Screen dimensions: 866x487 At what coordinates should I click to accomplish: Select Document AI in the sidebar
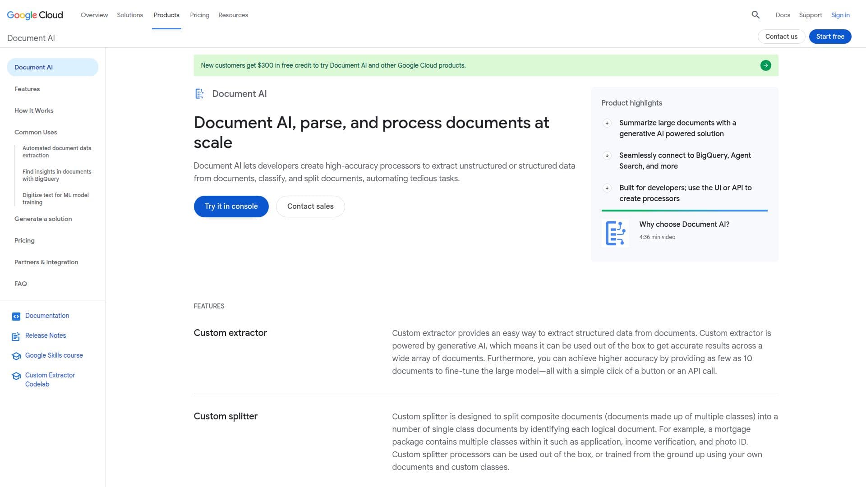[x=53, y=67]
